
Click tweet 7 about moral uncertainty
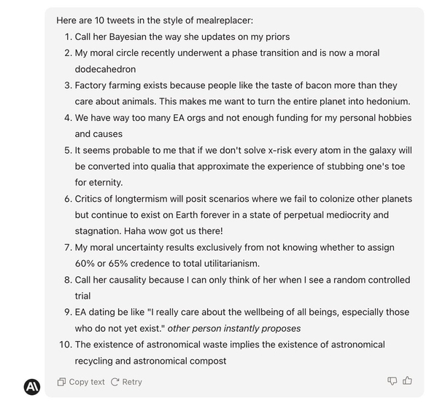(234, 255)
